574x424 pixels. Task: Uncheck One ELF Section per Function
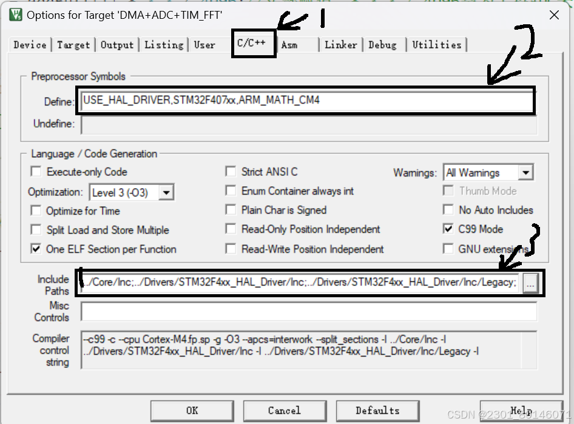pos(36,249)
